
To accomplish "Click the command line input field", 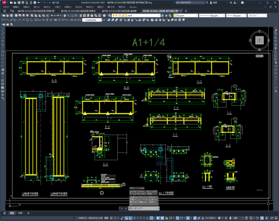I will pos(144,208).
